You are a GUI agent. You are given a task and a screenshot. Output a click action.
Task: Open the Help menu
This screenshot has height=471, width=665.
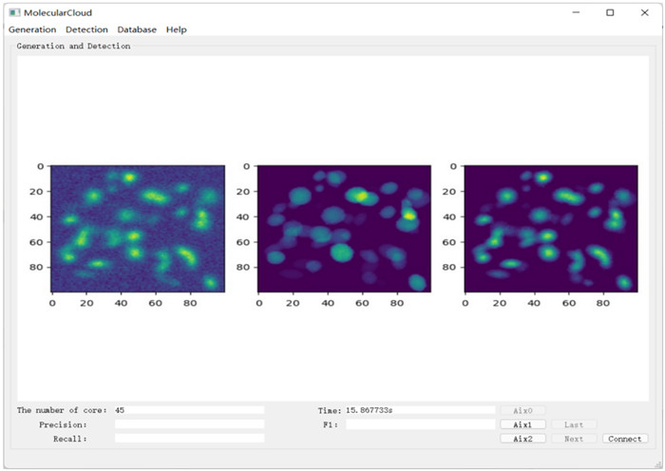pos(177,29)
